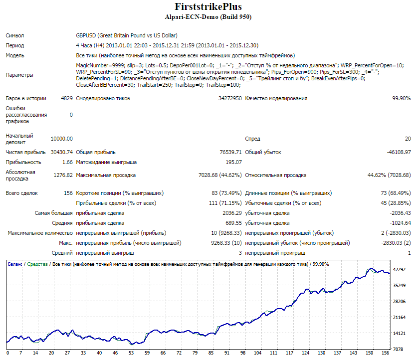Image resolution: width=415 pixels, height=358 pixels.
Task: Click the maximal consecutive profit value 9268.33 (10)
Action: (226, 243)
